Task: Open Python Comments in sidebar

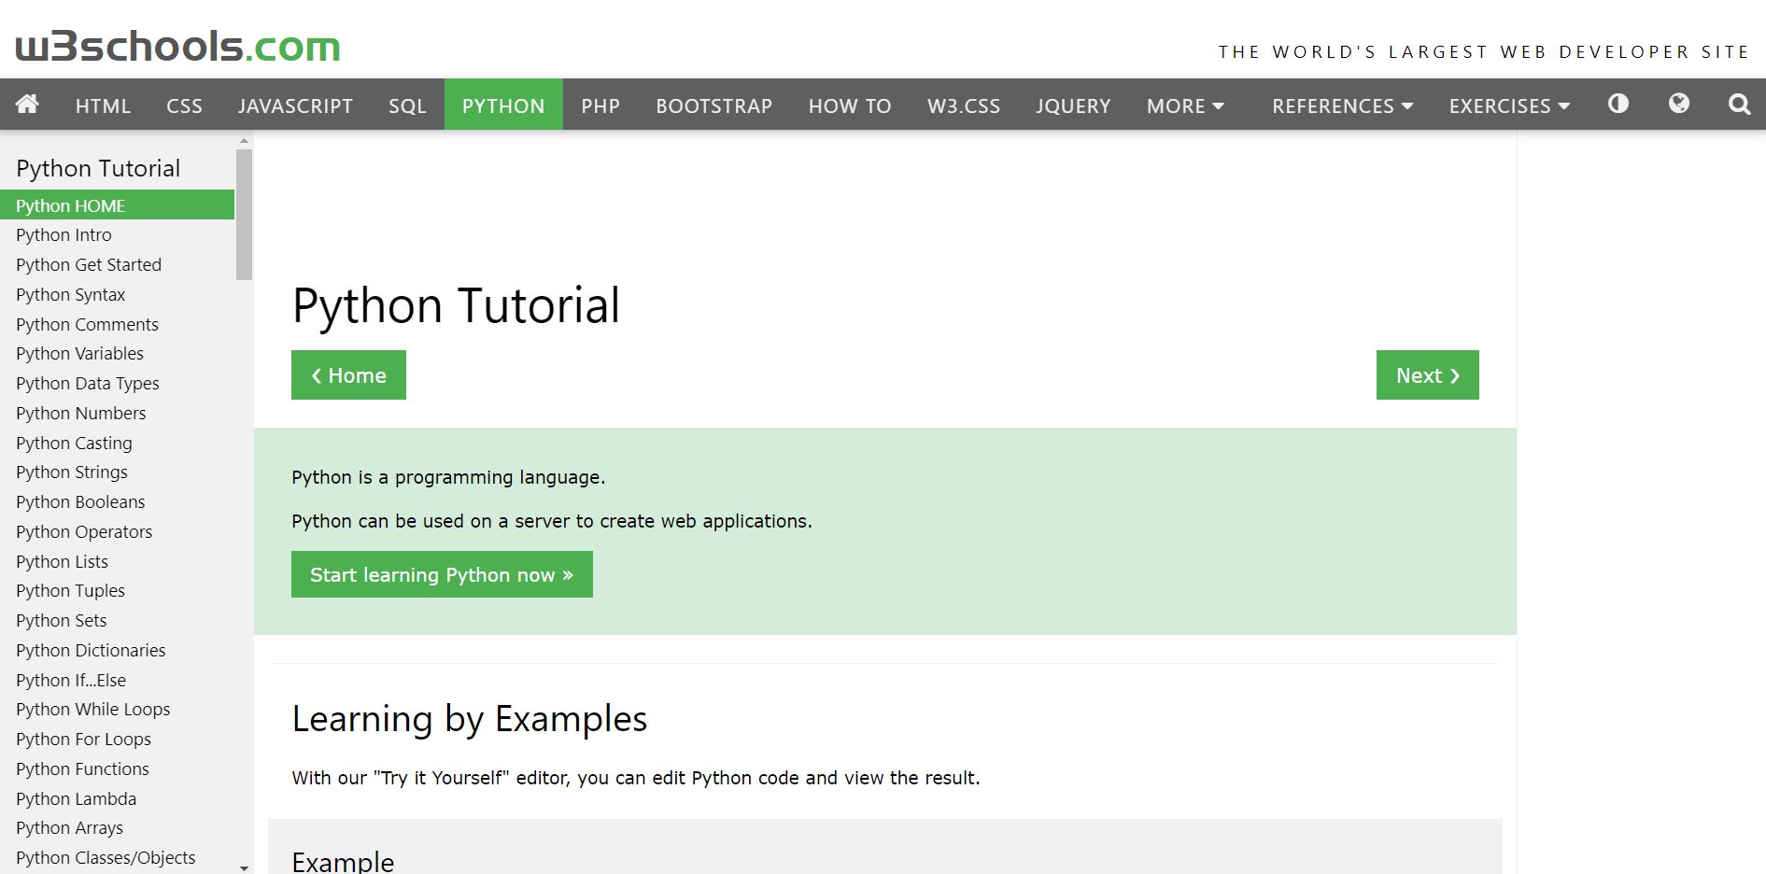Action: [87, 324]
